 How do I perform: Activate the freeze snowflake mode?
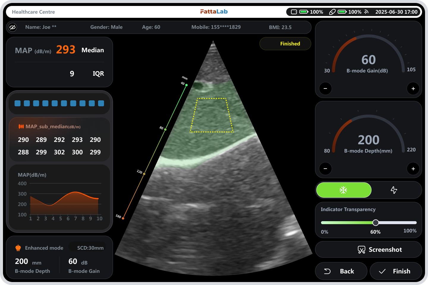tap(344, 190)
